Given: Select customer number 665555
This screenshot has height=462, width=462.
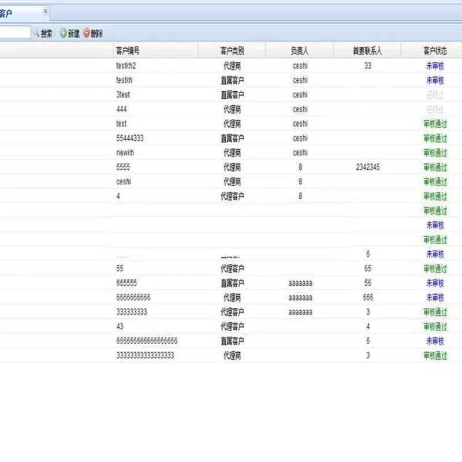Looking at the screenshot, I should point(126,283).
